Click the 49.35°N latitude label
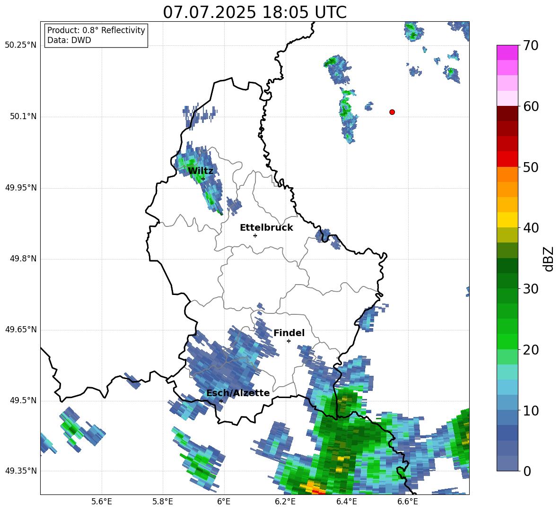 21,471
